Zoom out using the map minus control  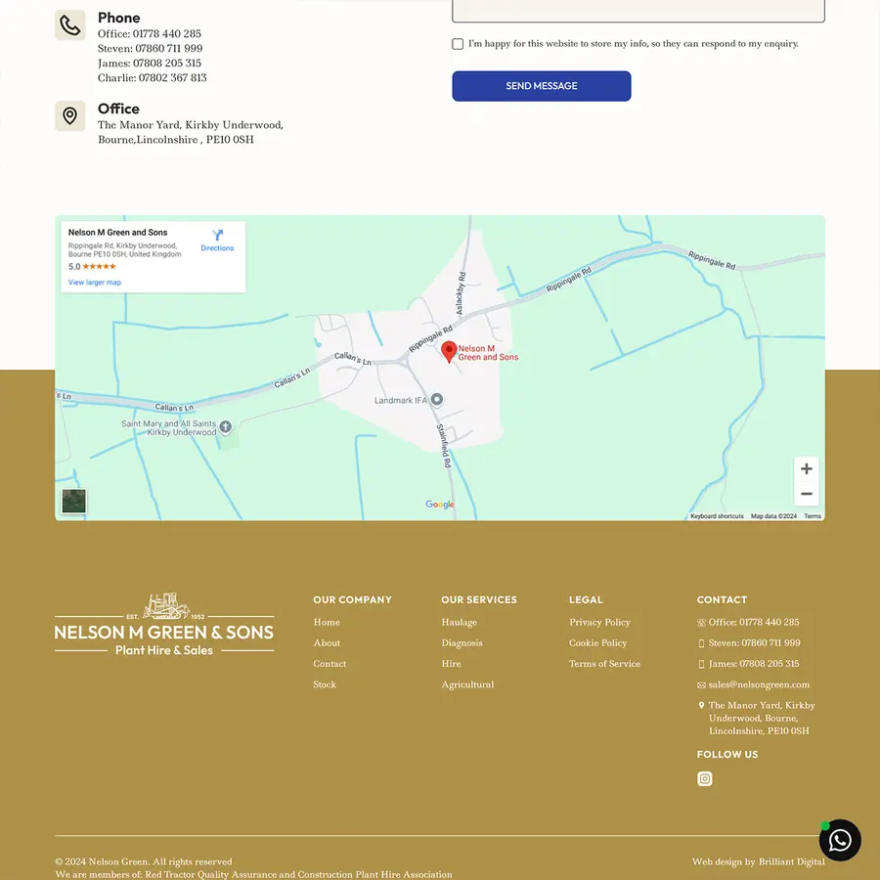click(806, 494)
